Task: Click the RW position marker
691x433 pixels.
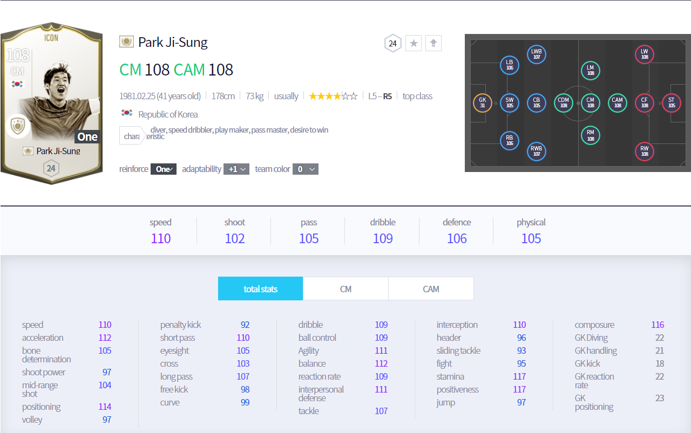Action: [x=644, y=151]
